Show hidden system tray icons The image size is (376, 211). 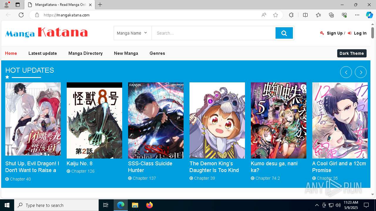(317, 205)
